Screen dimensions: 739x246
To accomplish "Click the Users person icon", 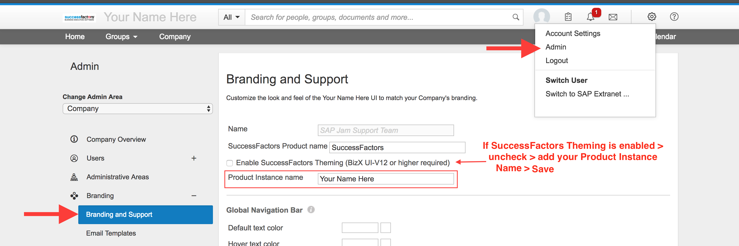I will pyautogui.click(x=74, y=158).
